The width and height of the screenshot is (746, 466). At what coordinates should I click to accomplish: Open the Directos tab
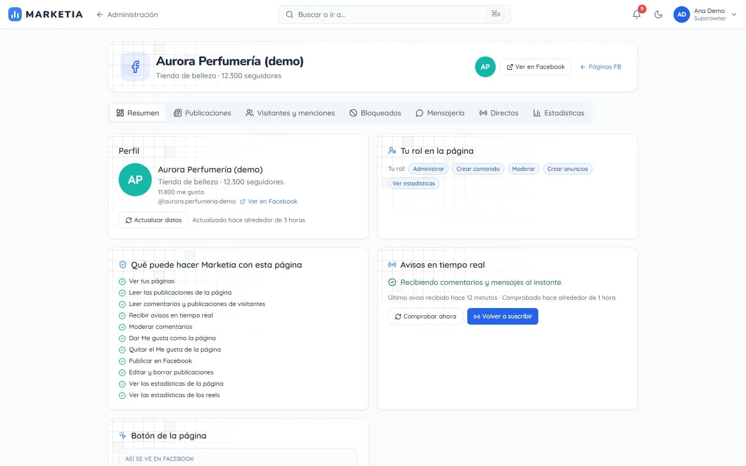click(x=499, y=113)
